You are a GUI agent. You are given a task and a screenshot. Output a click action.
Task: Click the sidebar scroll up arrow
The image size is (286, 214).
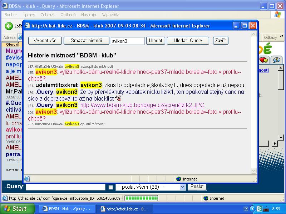click(x=281, y=68)
